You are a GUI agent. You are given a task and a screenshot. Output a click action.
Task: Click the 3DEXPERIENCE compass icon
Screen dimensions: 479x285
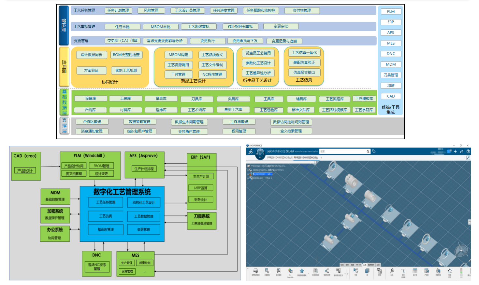[x=260, y=153]
